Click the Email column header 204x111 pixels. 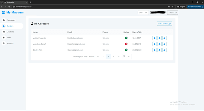(70, 32)
